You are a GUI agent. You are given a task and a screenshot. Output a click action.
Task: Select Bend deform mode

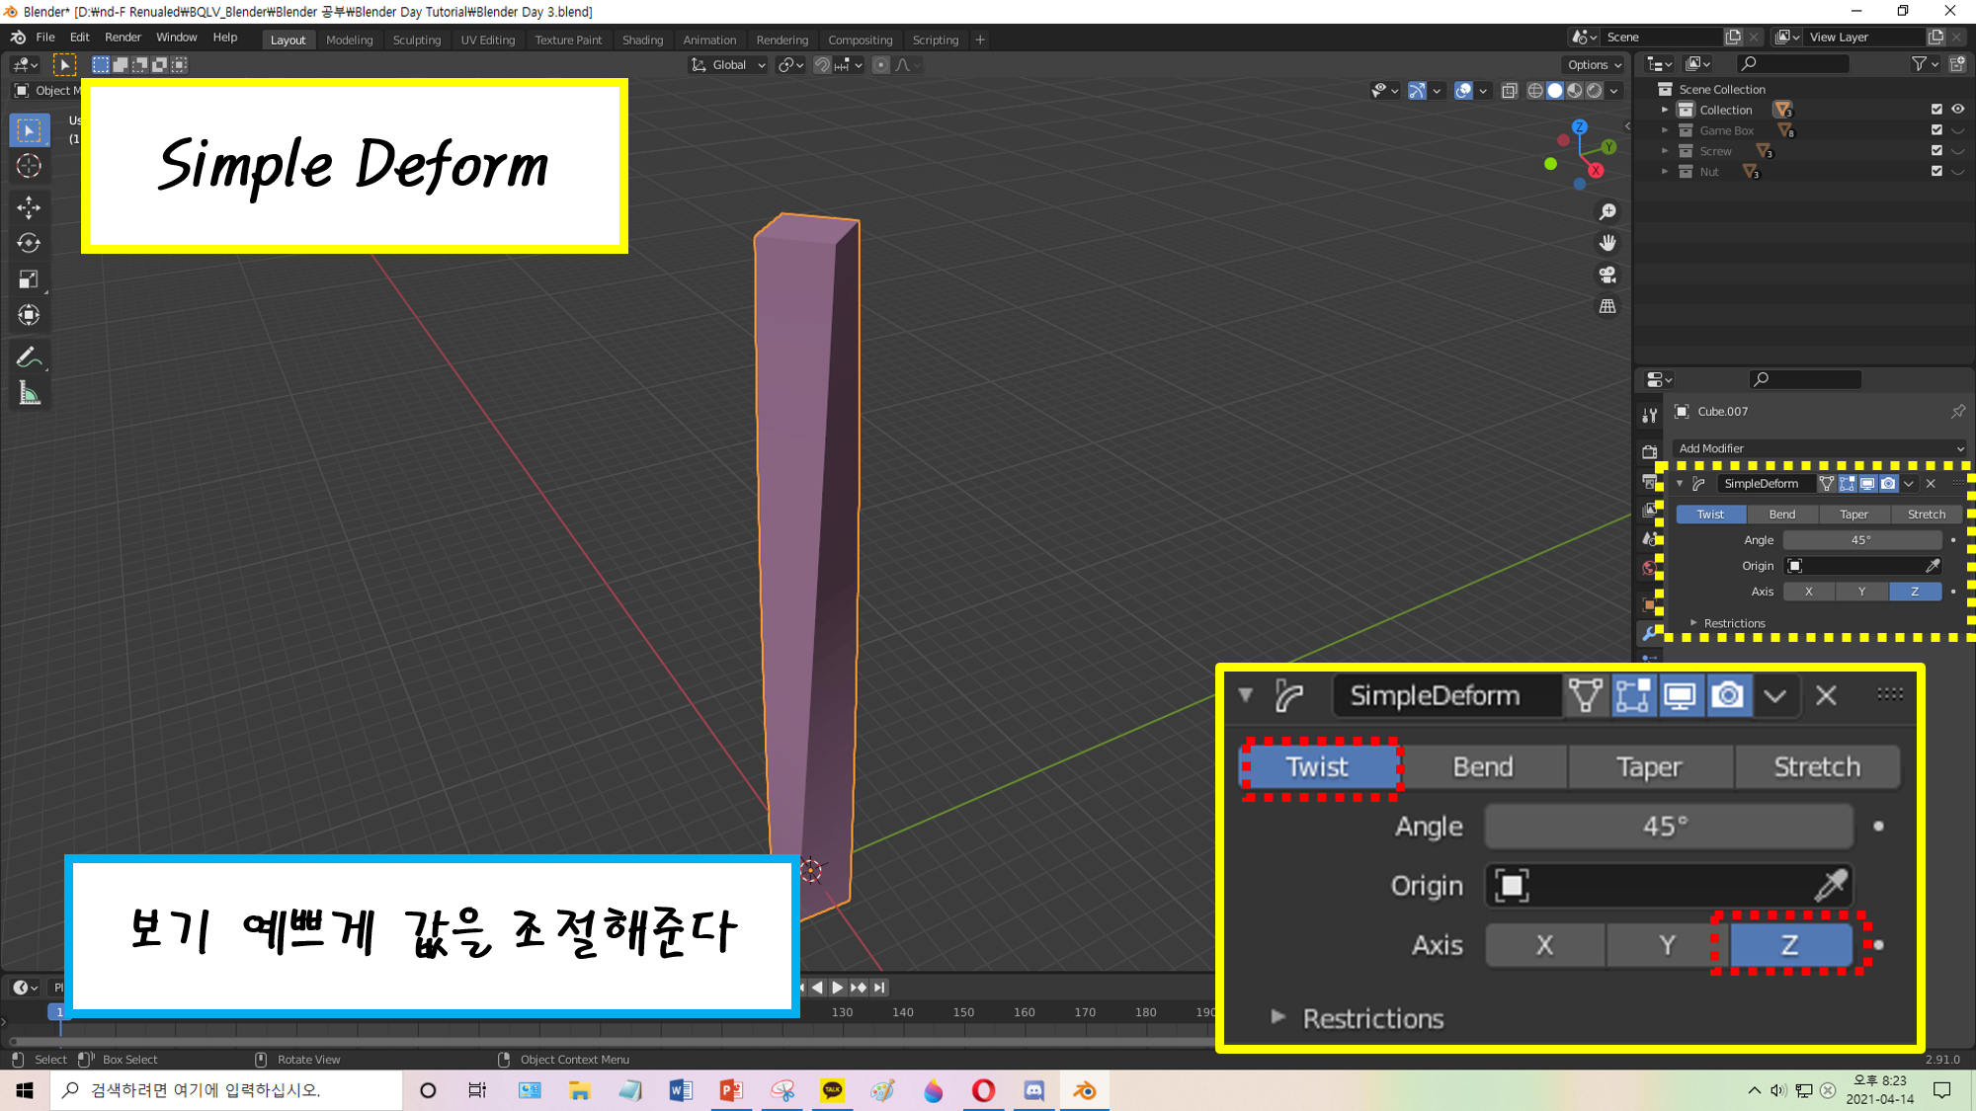[1781, 515]
